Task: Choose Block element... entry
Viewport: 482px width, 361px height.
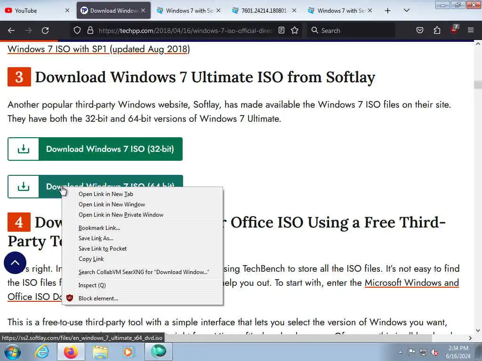Action: pos(142,298)
